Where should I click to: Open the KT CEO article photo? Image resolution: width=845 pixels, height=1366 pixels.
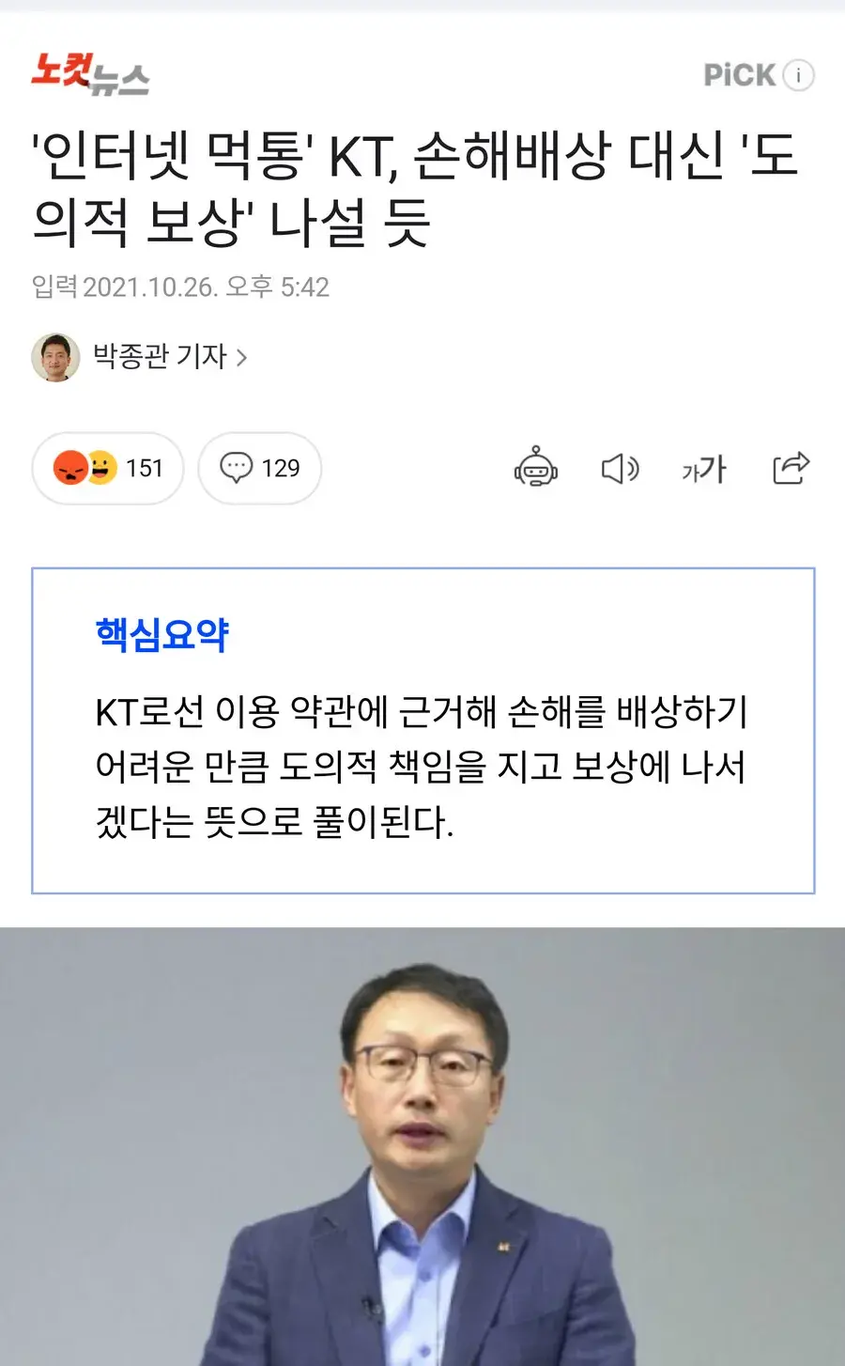(x=422, y=1146)
